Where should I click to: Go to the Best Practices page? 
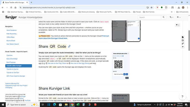coord(11,62)
